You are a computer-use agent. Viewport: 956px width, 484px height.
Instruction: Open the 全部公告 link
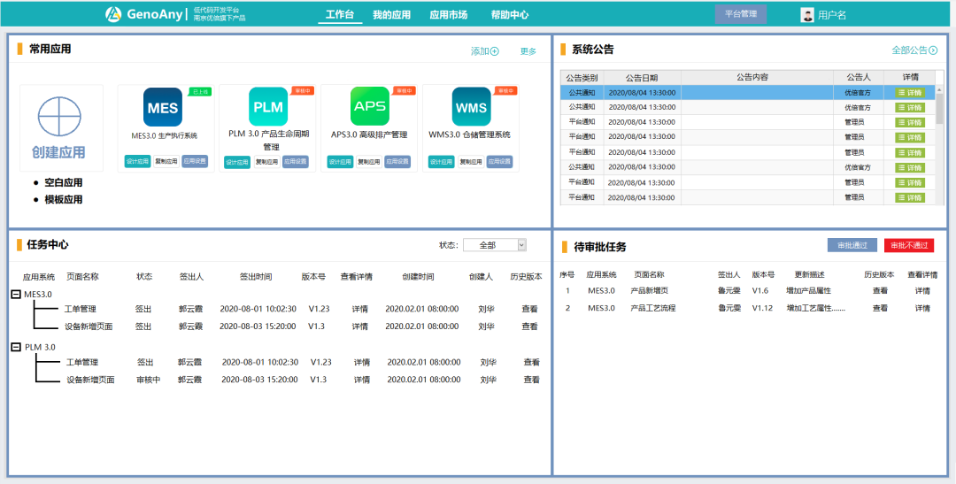click(914, 50)
